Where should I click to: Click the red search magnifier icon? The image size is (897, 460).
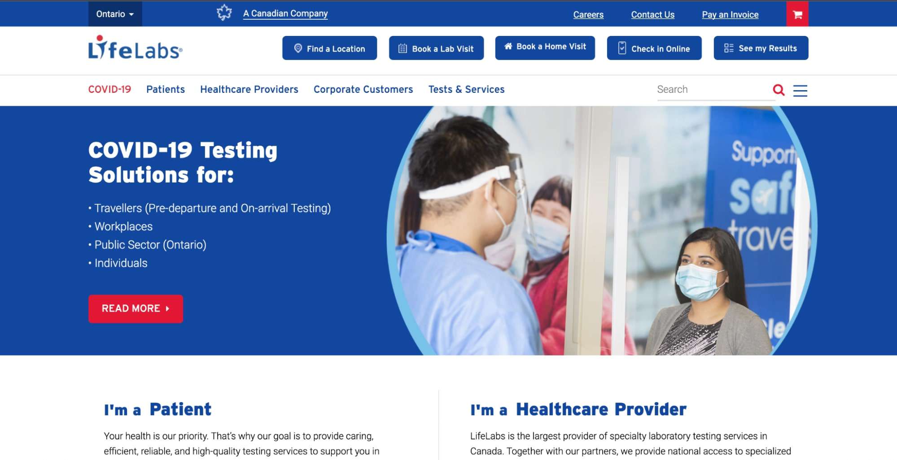point(779,90)
